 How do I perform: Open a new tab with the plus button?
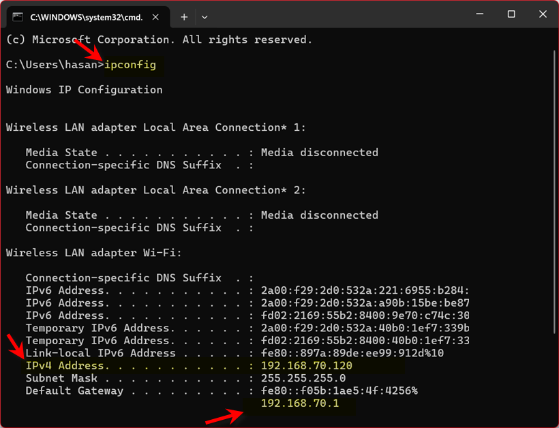pyautogui.click(x=184, y=16)
